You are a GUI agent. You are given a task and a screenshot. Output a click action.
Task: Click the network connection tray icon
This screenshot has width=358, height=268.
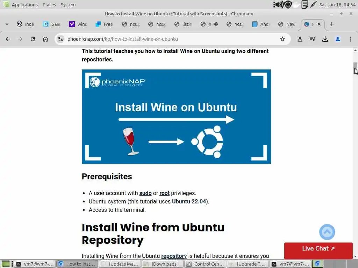(x=313, y=5)
